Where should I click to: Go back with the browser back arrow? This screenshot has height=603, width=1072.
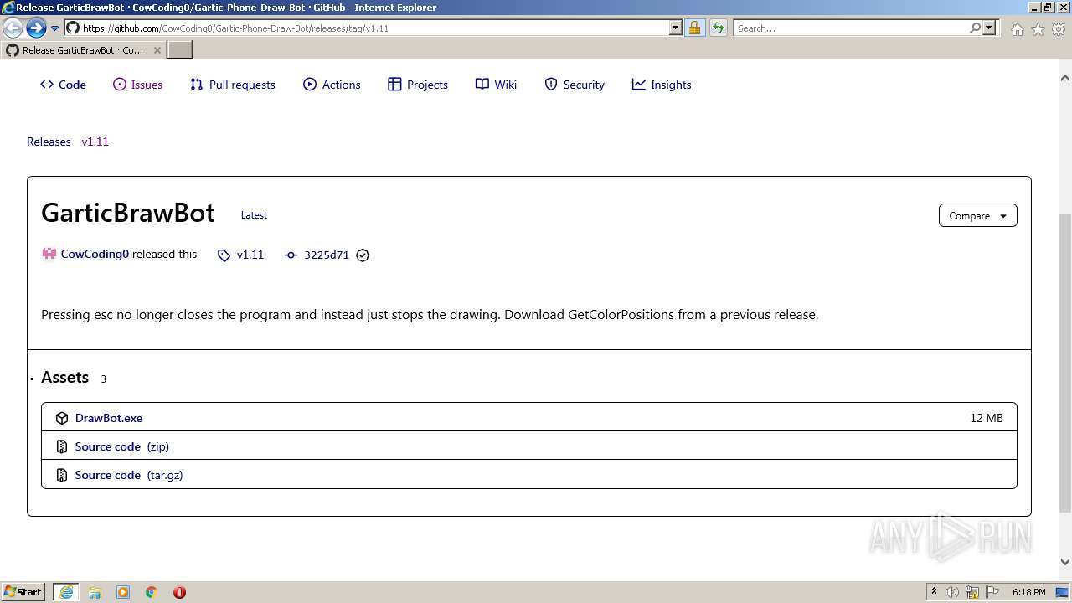(x=13, y=28)
